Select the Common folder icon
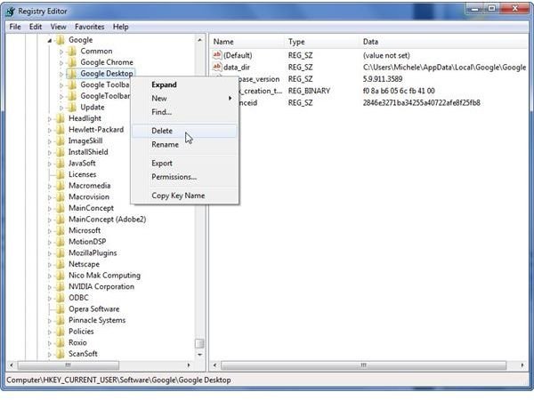This screenshot has width=534, height=400. [72, 52]
